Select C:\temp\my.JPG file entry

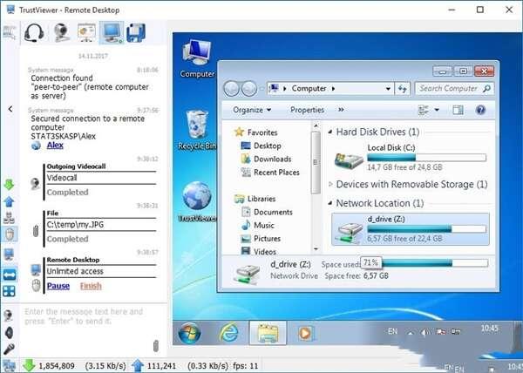pyautogui.click(x=75, y=225)
